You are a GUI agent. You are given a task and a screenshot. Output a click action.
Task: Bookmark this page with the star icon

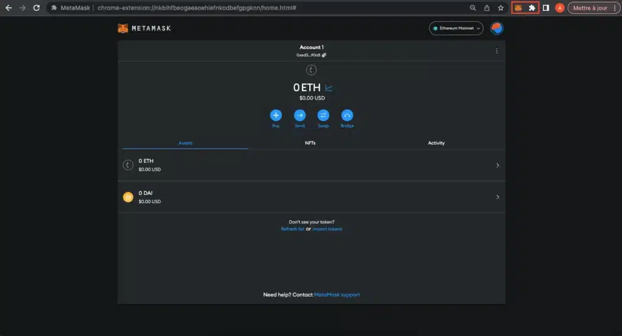(501, 7)
